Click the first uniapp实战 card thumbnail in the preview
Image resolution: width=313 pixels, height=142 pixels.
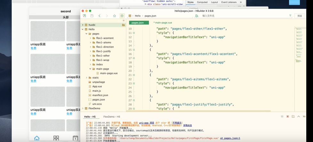click(48, 31)
